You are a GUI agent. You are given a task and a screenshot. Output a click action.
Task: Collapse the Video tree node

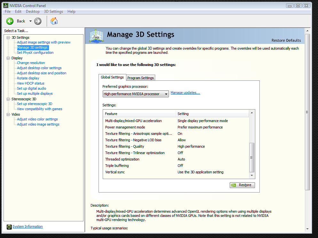point(8,114)
